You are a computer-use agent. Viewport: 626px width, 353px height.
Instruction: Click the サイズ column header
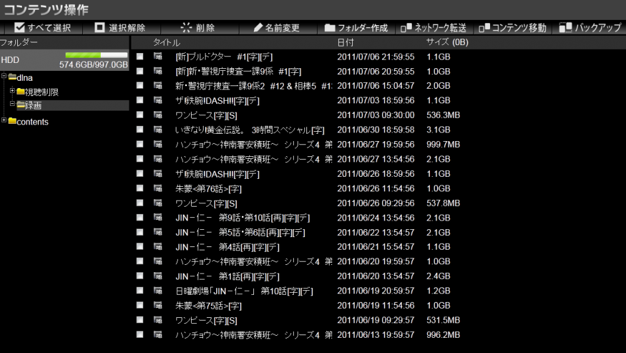click(446, 42)
